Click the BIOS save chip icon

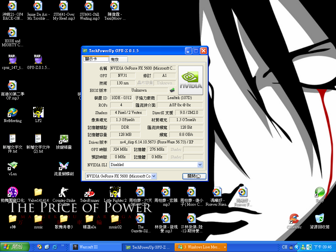(172, 90)
